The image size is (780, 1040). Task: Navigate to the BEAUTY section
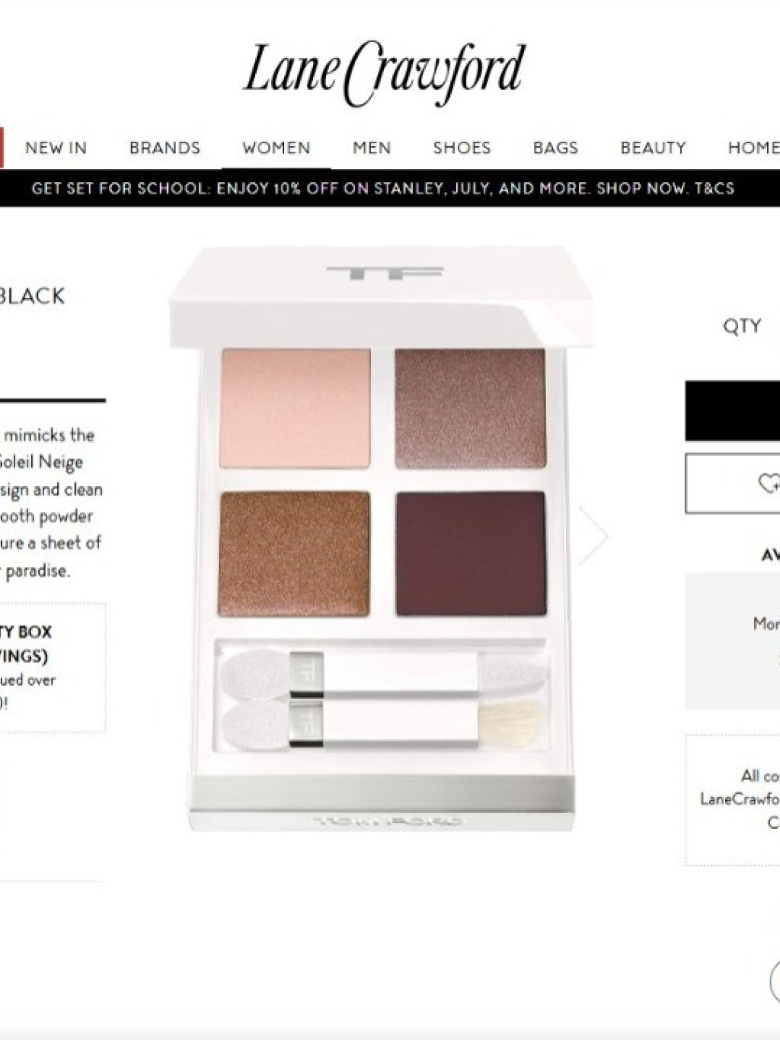coord(653,148)
